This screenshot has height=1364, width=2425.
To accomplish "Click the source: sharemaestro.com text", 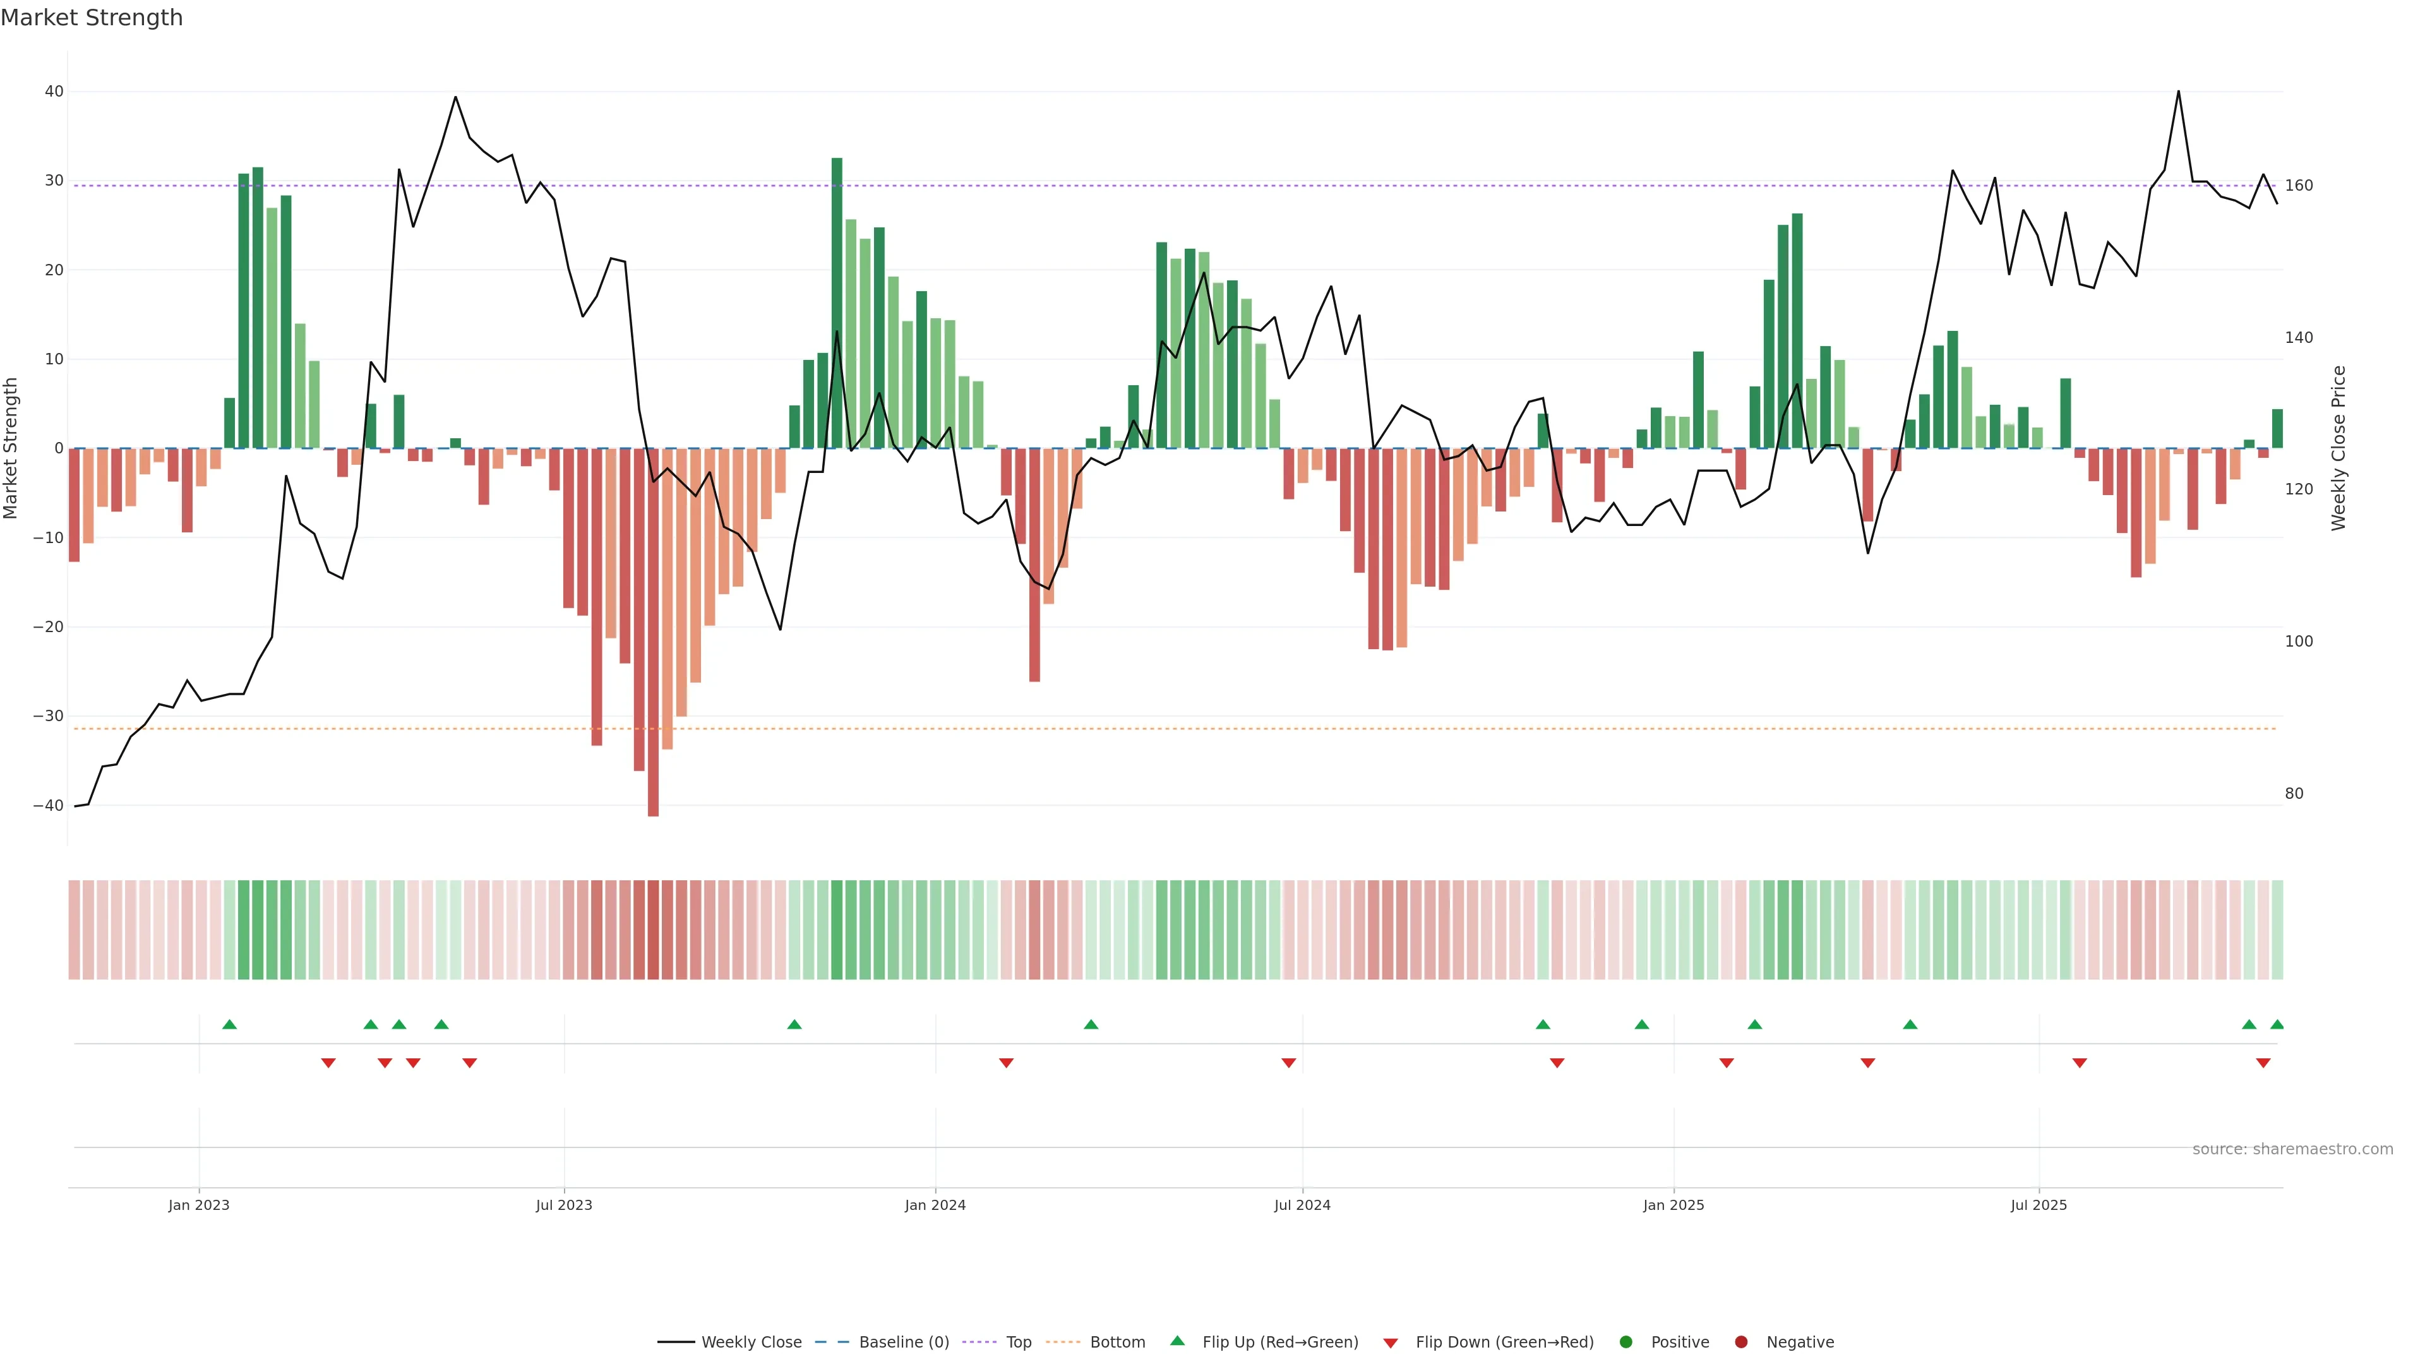I will point(2292,1149).
